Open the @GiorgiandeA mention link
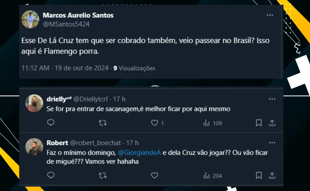The image size is (310, 191). coord(139,153)
